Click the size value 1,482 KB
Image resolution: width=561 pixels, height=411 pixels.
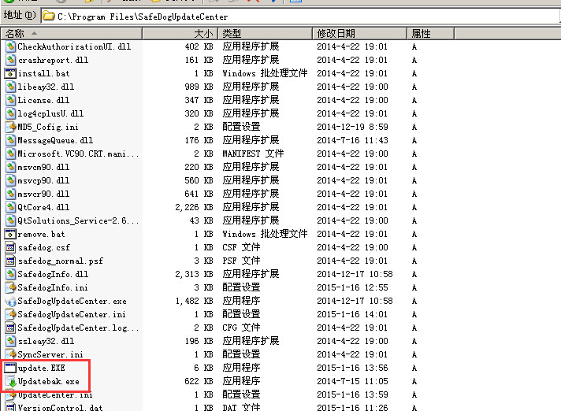[x=194, y=302]
